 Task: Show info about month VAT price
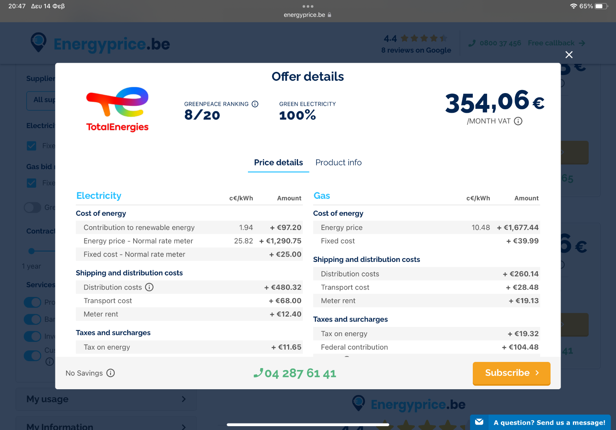(518, 121)
